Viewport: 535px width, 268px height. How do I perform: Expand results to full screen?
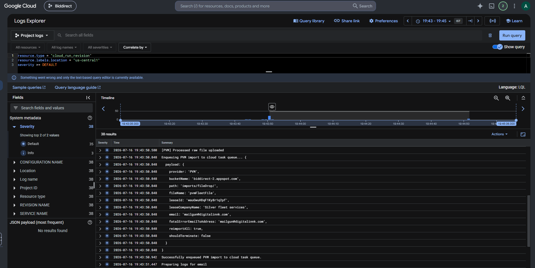pyautogui.click(x=523, y=134)
